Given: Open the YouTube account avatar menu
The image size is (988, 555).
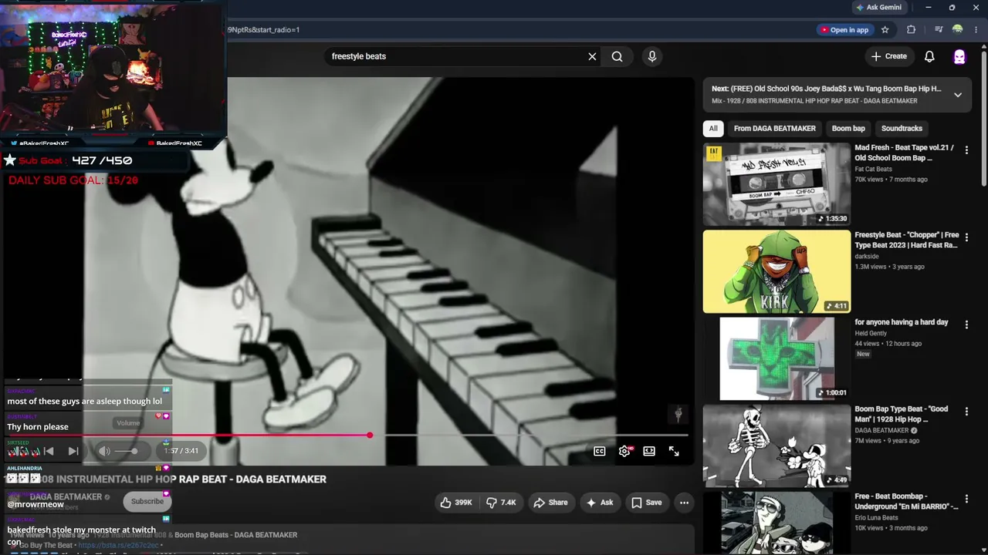Looking at the screenshot, I should [x=959, y=56].
